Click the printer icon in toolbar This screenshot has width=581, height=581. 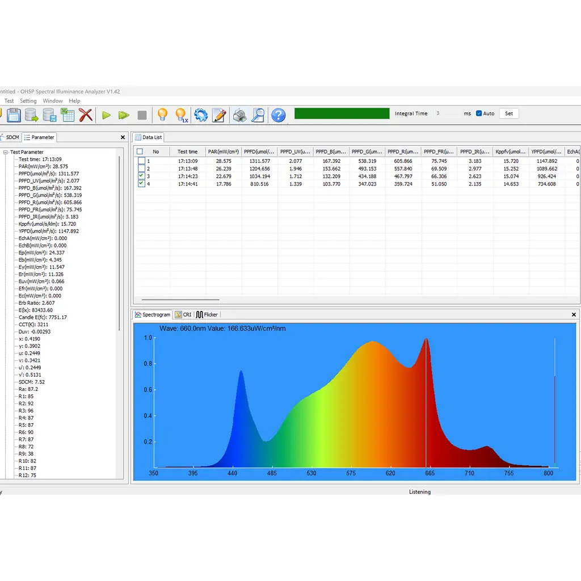coord(240,115)
